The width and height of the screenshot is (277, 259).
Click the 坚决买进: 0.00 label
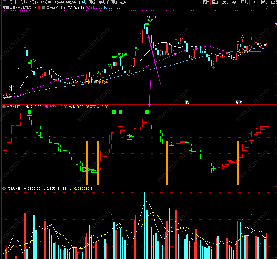tap(56, 107)
